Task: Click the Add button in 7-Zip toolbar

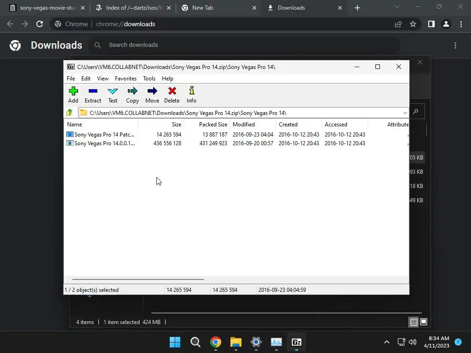Action: 73,95
